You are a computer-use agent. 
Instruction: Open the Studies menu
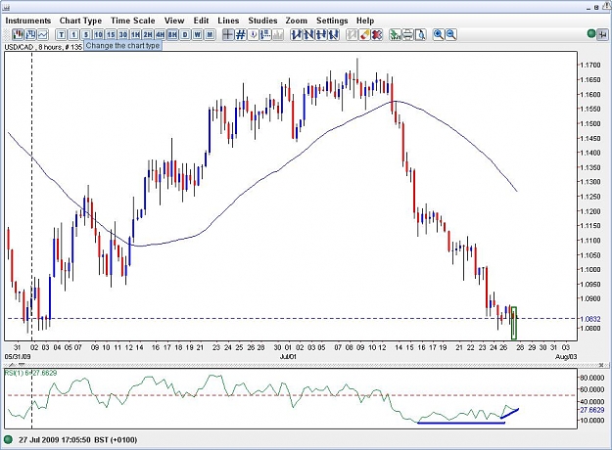[262, 21]
